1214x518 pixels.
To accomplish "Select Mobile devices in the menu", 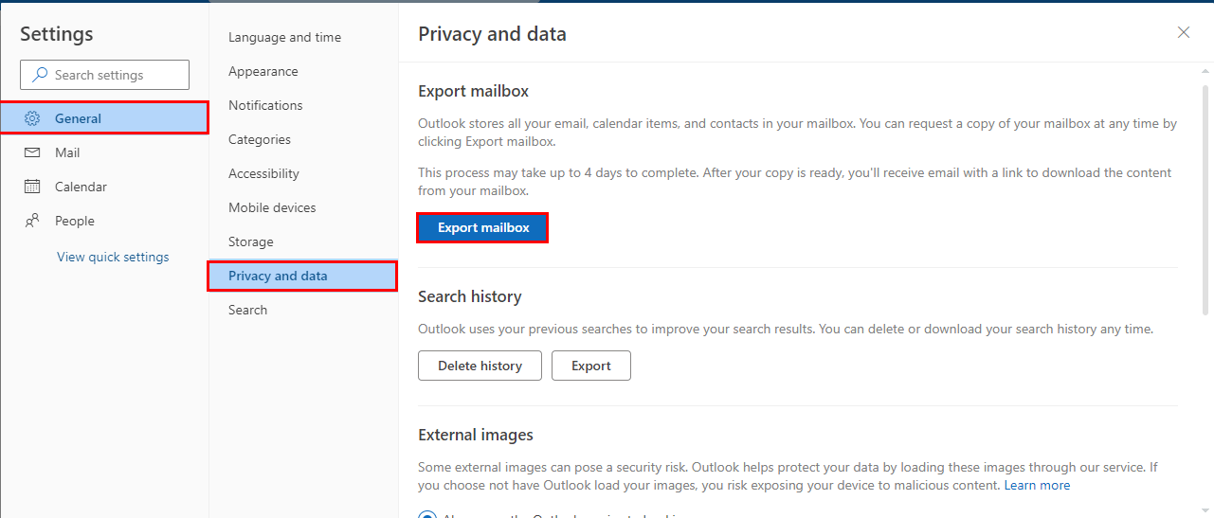I will click(x=272, y=207).
